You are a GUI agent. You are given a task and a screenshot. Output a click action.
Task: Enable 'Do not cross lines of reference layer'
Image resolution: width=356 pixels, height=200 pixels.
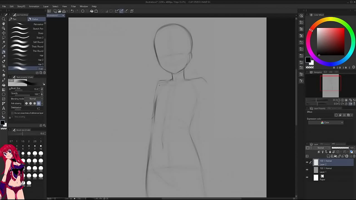[12, 113]
